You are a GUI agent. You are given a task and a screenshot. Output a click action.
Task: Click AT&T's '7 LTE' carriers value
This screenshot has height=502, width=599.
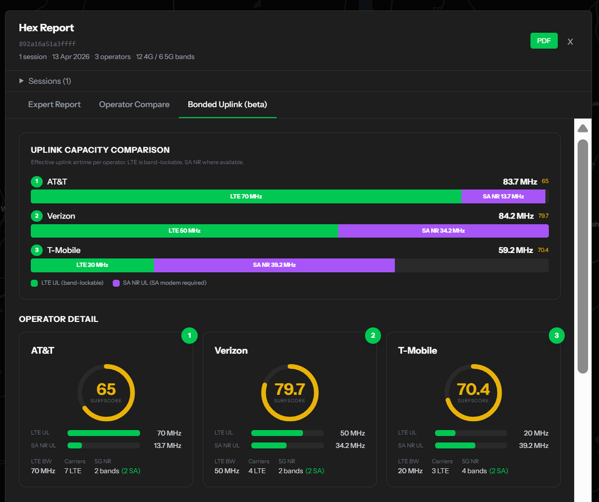73,471
